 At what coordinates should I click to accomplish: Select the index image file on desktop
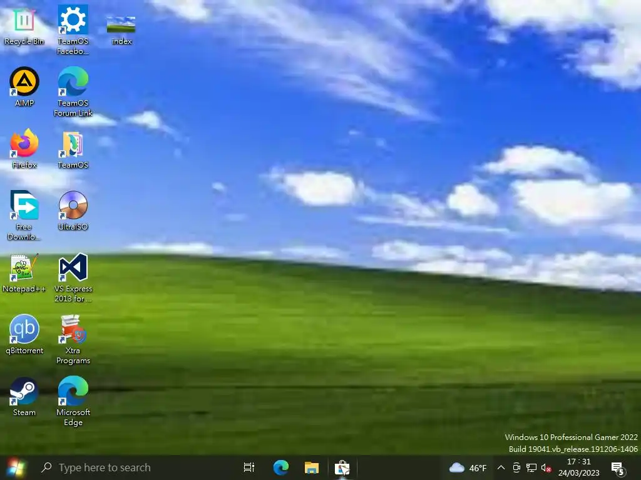click(x=121, y=29)
